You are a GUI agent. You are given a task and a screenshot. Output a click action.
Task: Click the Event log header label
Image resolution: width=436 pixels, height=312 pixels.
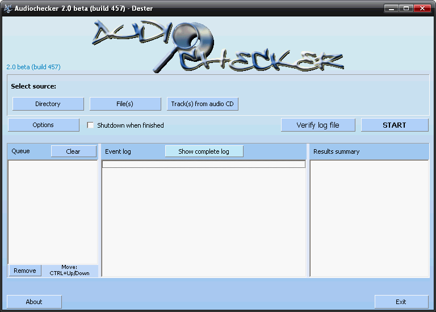pyautogui.click(x=118, y=151)
